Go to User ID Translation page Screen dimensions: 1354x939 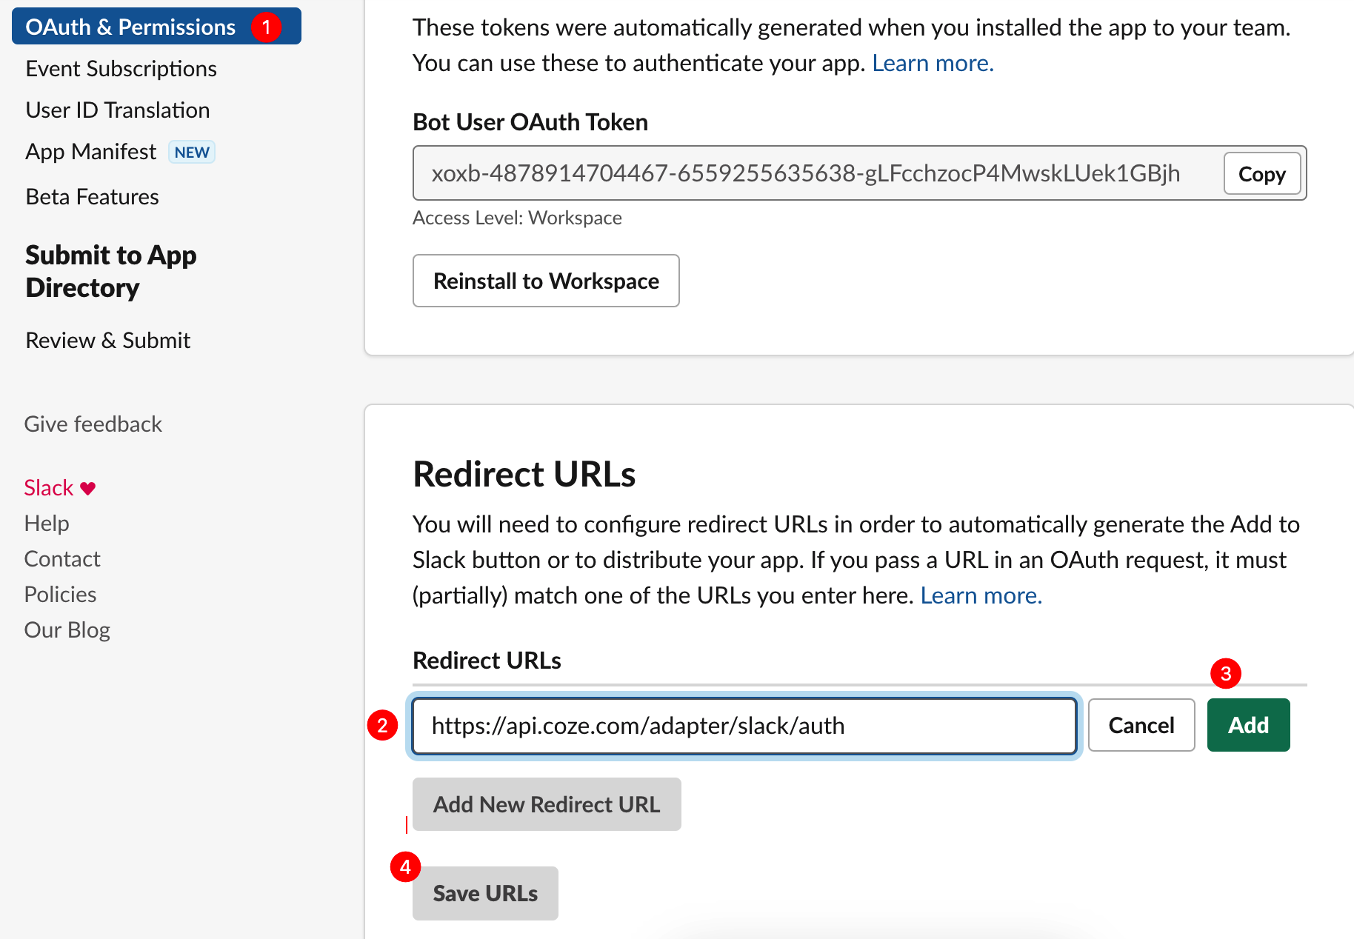tap(118, 110)
